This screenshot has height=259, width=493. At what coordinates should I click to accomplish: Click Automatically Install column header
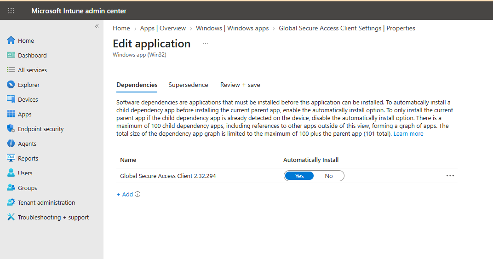(311, 160)
